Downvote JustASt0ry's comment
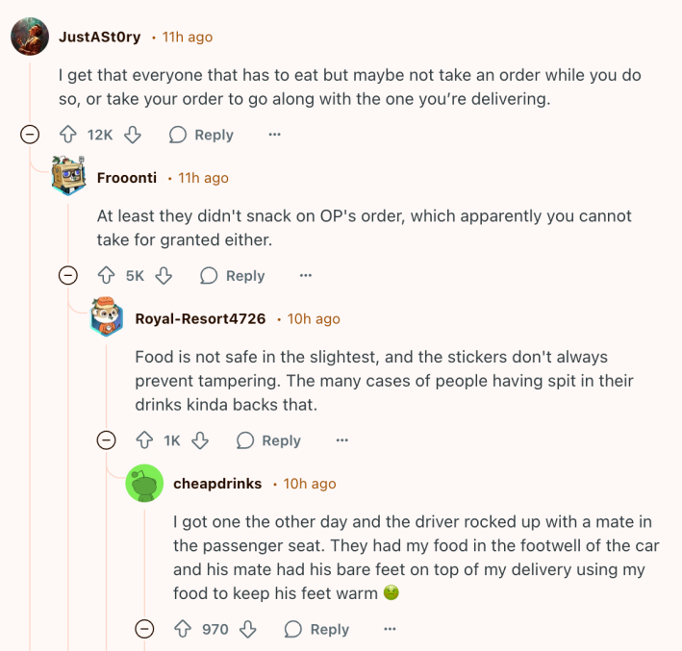682x651 pixels. [x=132, y=135]
